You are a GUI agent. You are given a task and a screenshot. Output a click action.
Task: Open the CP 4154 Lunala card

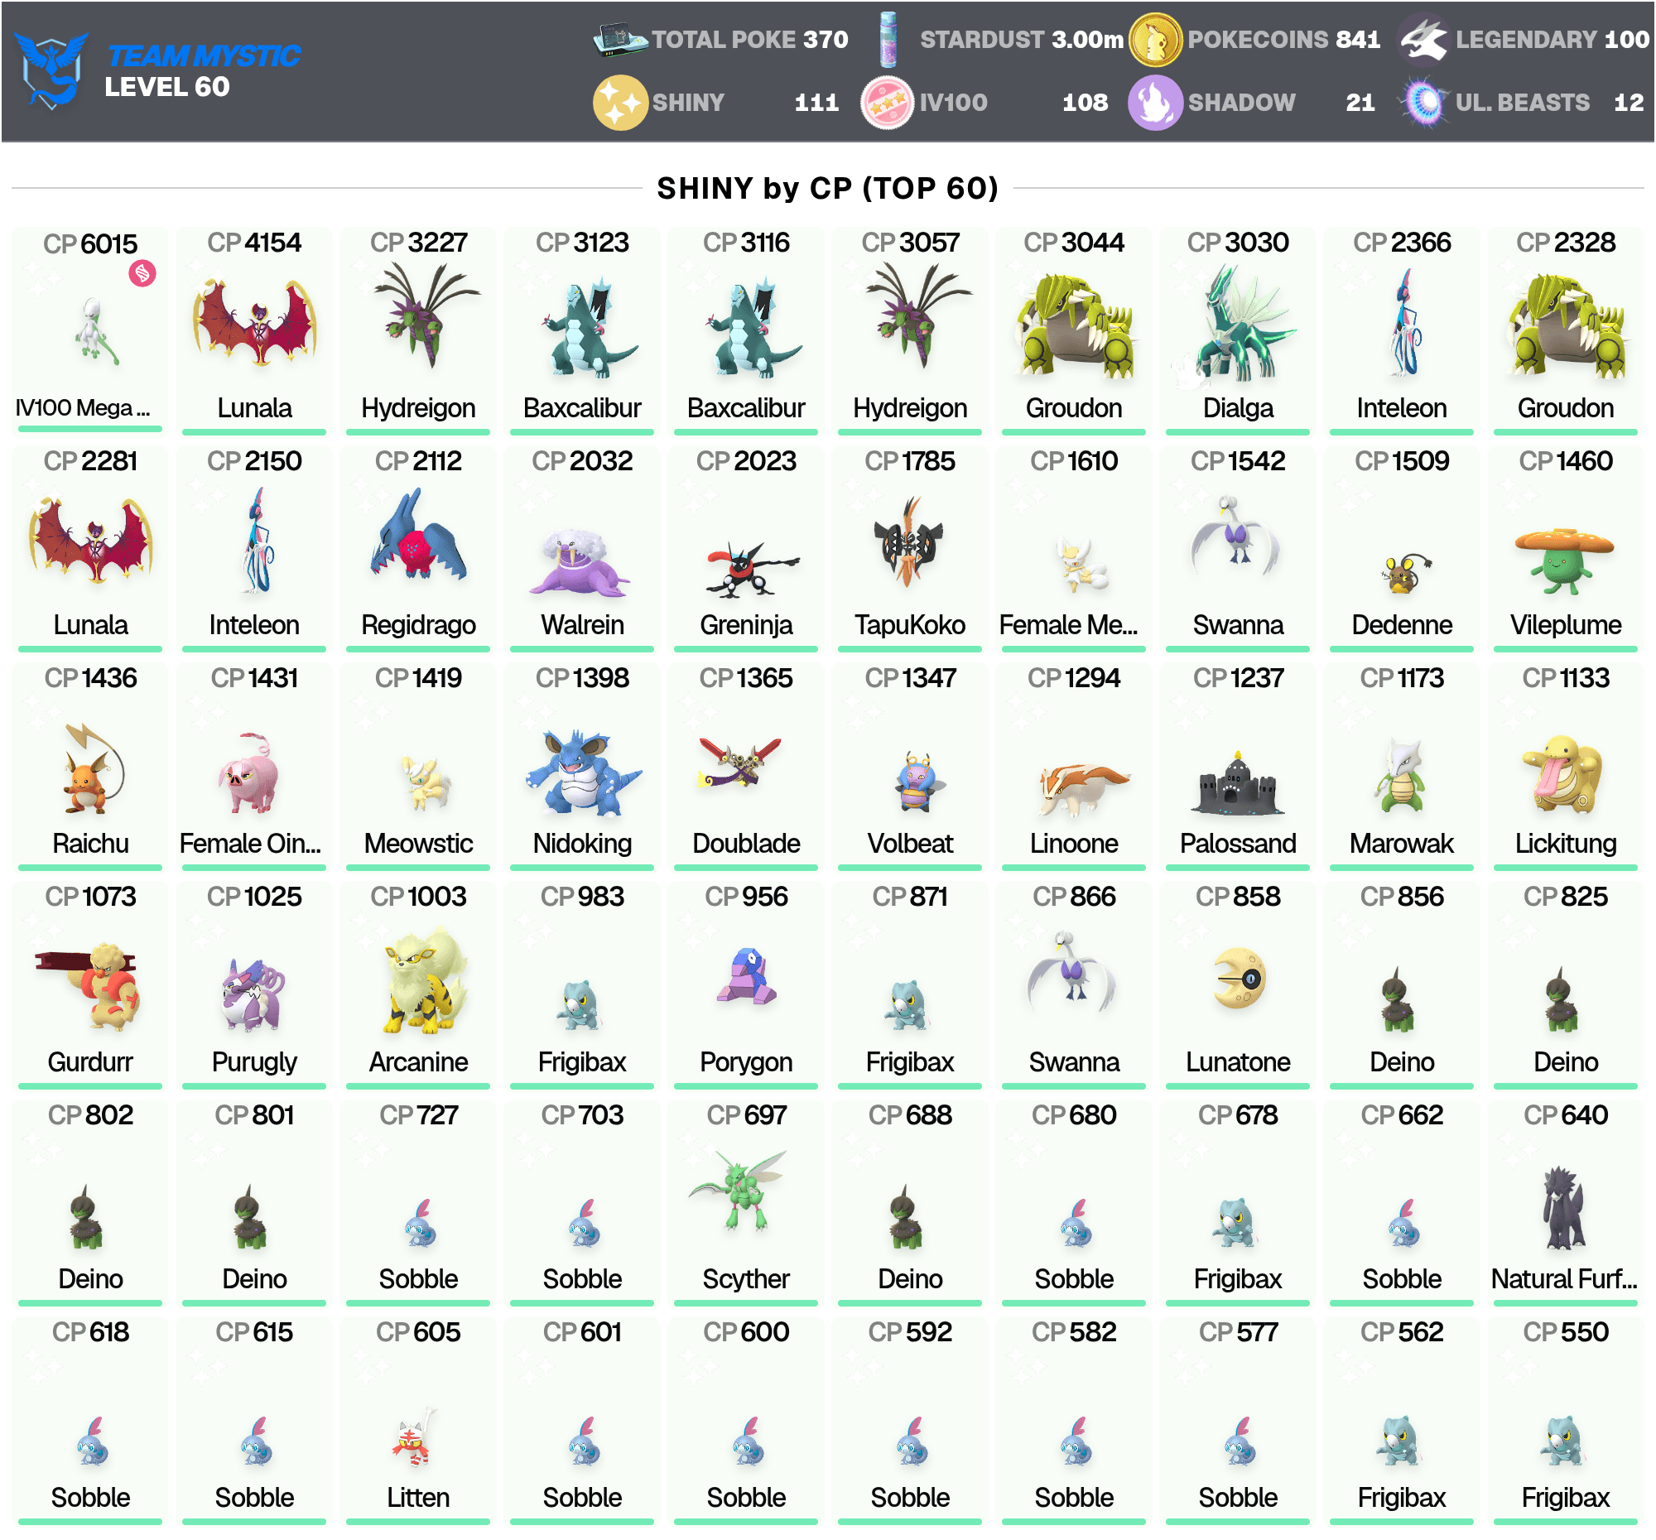(254, 330)
